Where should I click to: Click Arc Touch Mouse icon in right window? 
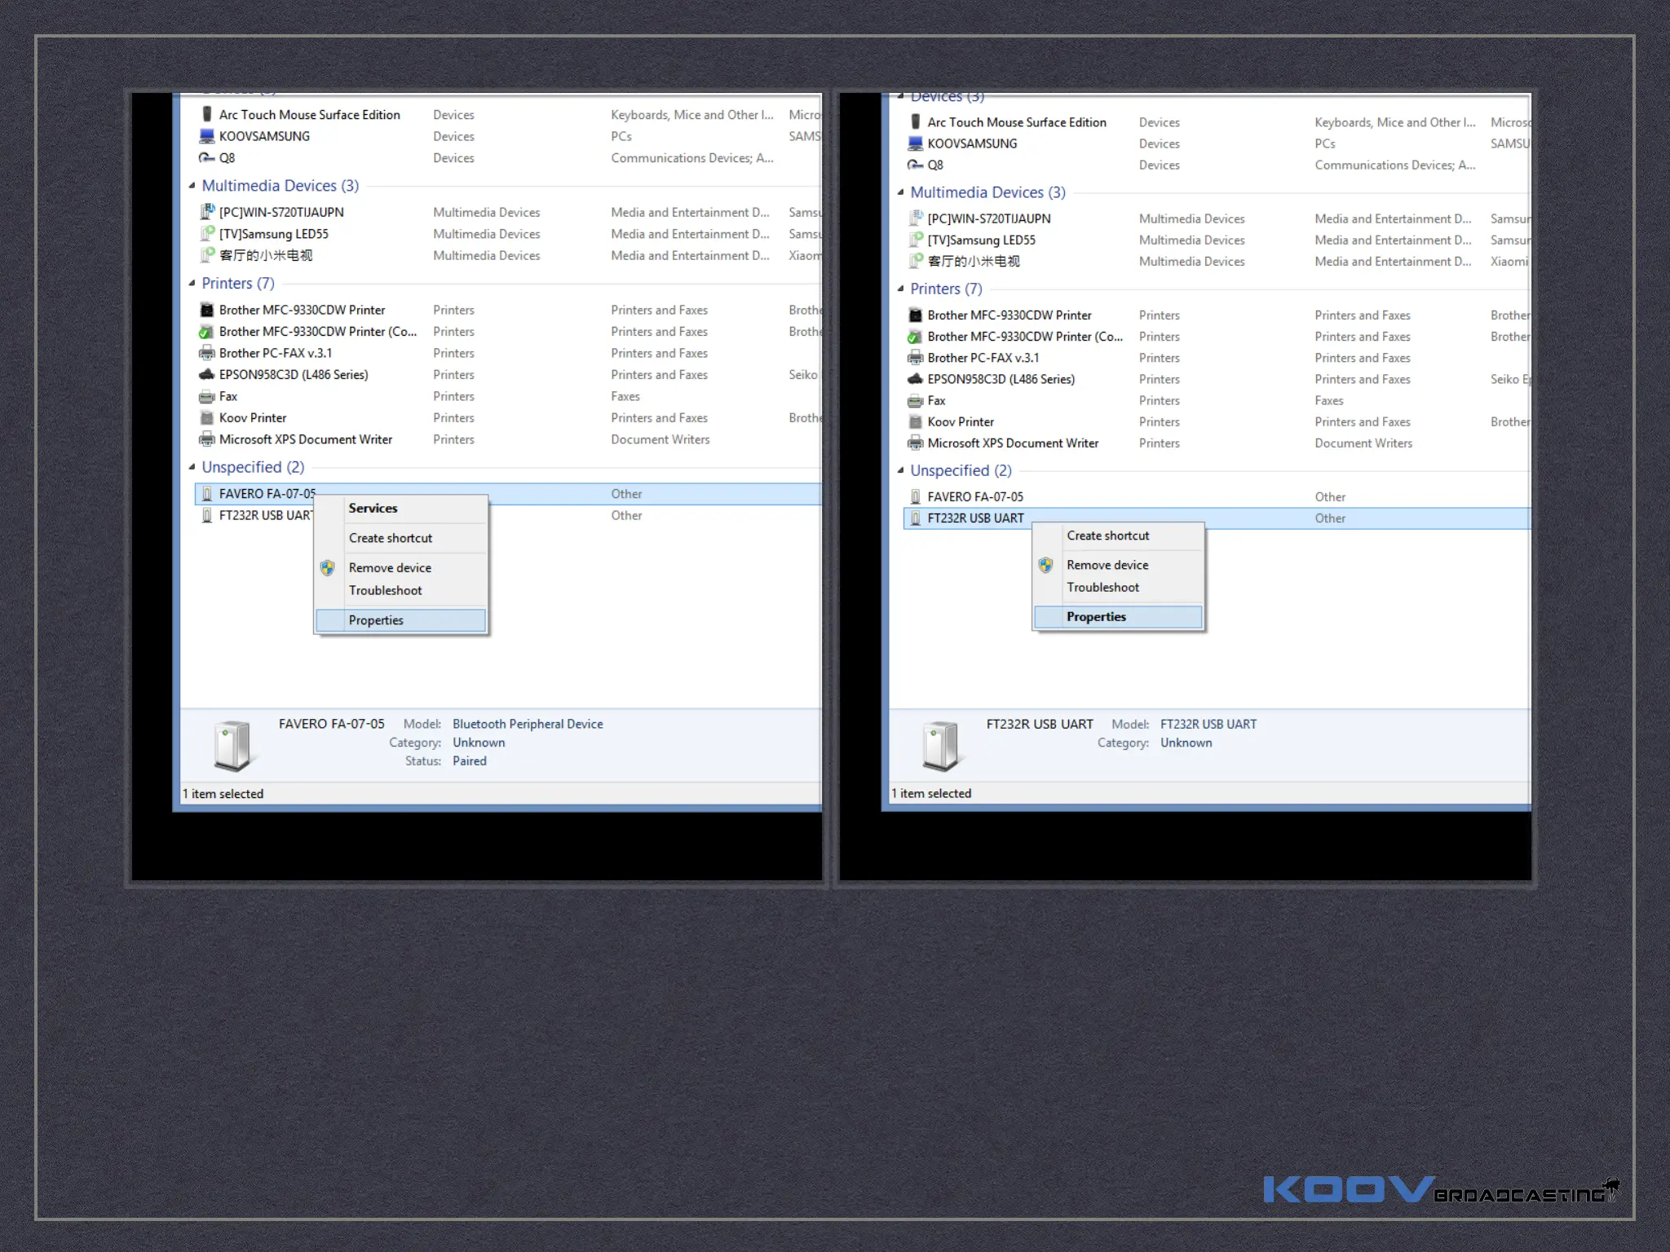click(x=915, y=122)
